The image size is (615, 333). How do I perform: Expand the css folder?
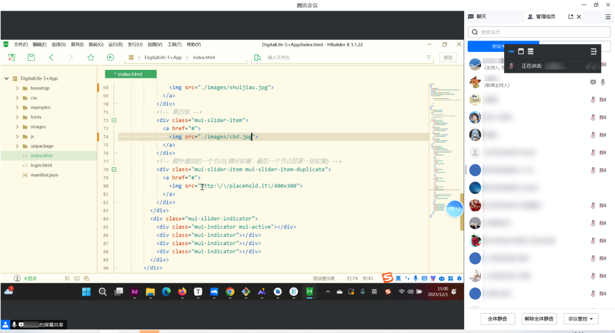pyautogui.click(x=17, y=97)
